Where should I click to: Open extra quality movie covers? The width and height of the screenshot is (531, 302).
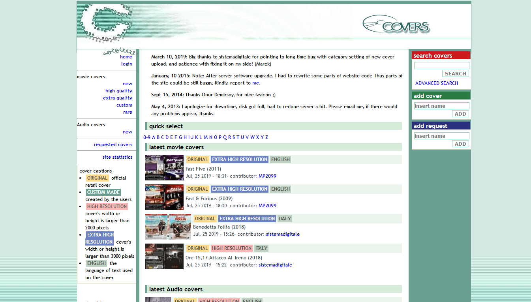(x=118, y=98)
